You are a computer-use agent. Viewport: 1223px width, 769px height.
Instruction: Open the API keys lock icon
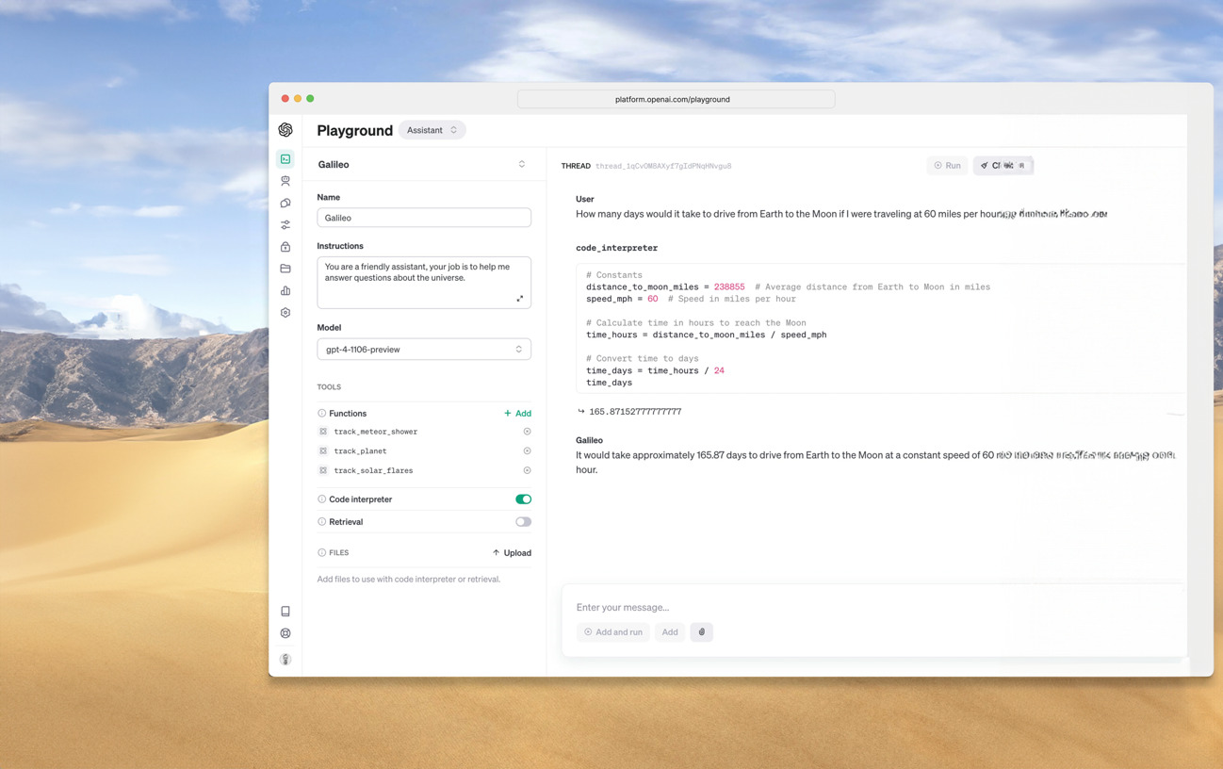[x=285, y=247]
